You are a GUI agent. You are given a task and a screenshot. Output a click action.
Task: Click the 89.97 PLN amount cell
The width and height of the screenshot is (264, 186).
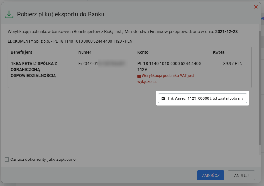coord(233,64)
